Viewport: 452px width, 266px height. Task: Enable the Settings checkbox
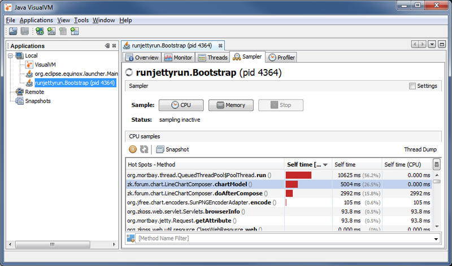click(412, 86)
